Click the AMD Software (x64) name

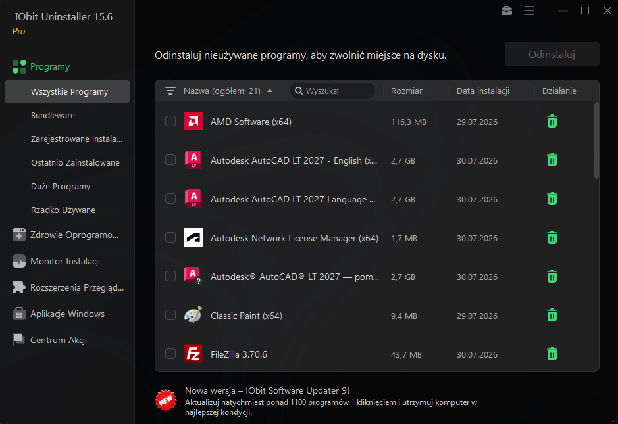251,122
